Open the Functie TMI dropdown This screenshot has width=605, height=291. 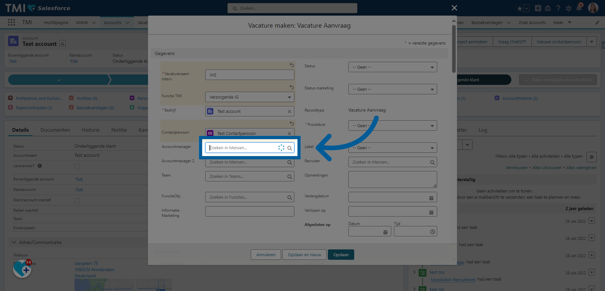tap(250, 97)
